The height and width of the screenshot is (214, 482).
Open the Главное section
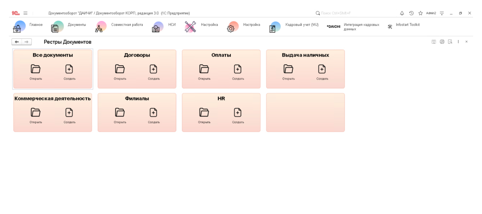[x=28, y=26]
